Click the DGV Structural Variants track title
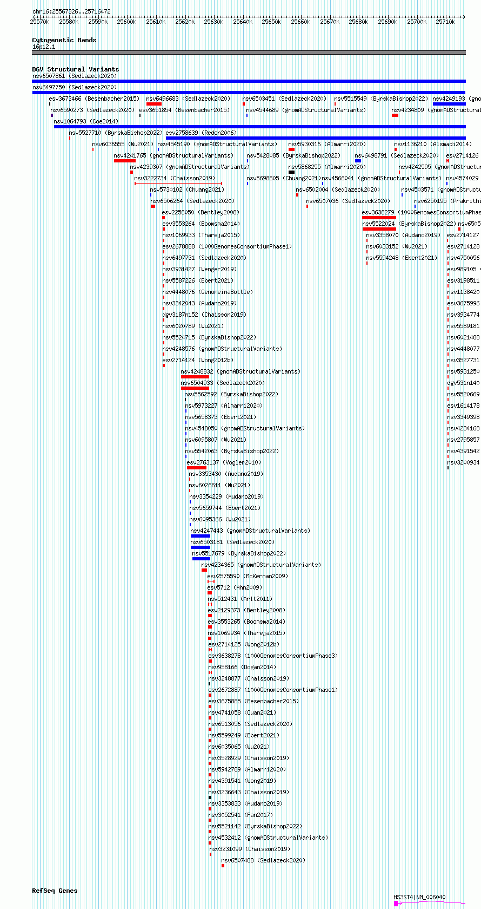 tap(76, 69)
